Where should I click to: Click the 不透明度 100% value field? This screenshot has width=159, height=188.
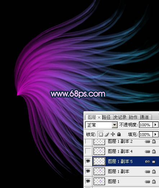(x=146, y=125)
